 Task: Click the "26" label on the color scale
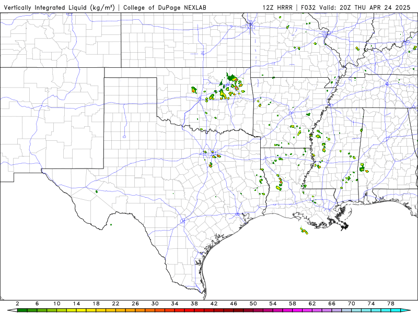[135, 304]
